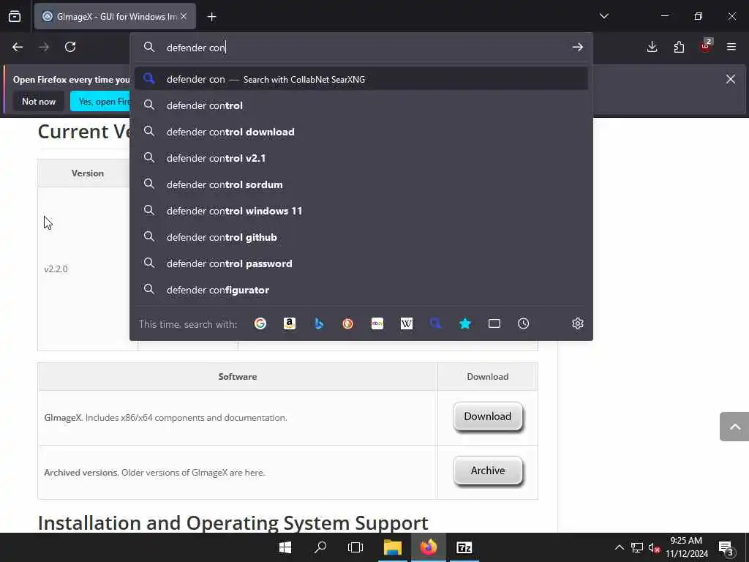The image size is (749, 562).
Task: Click the 'Yes, open Firefox' button
Action: [101, 101]
